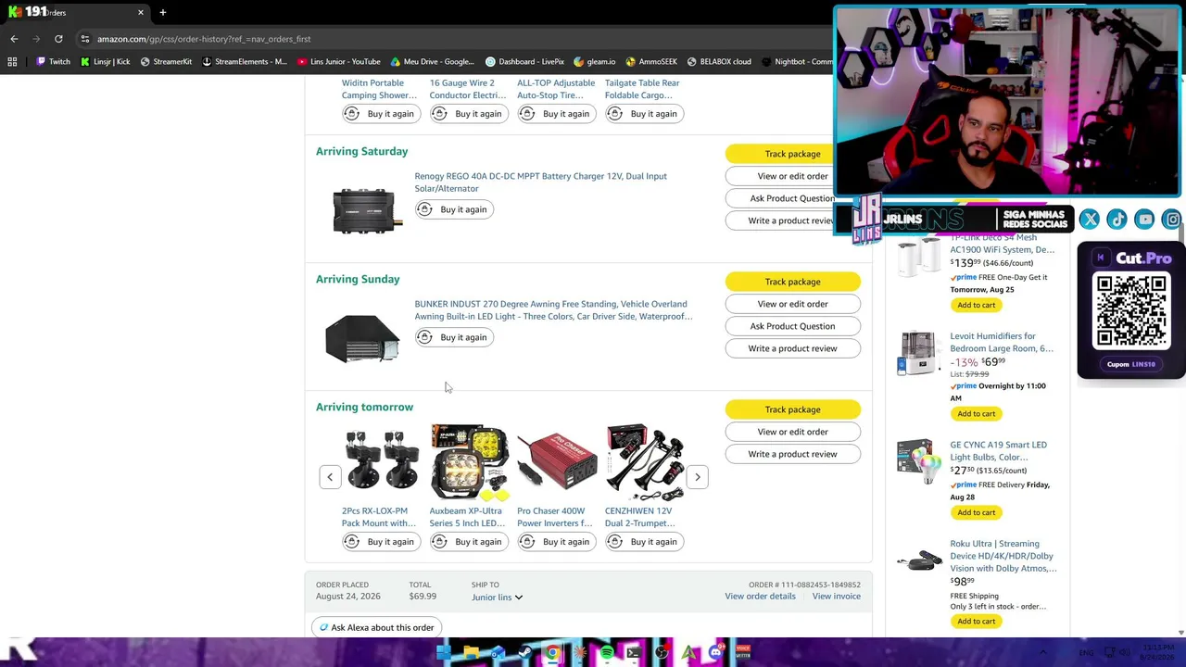Open the StreamElements bookmark
Viewport: 1186px width, 667px height.
click(244, 62)
